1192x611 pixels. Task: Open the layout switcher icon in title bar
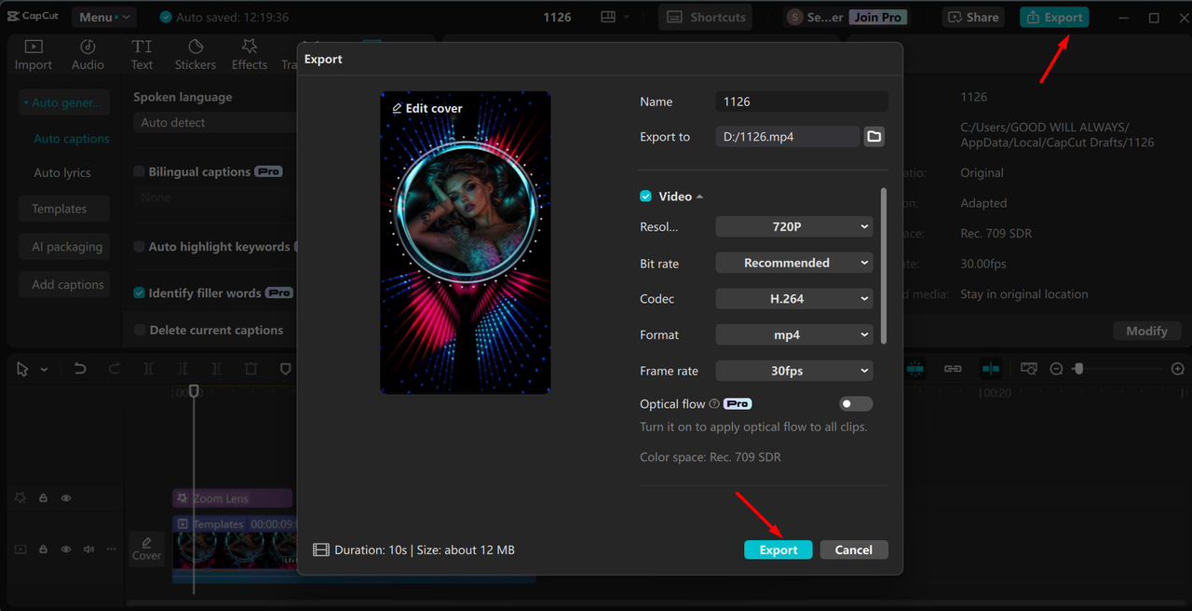pos(608,17)
